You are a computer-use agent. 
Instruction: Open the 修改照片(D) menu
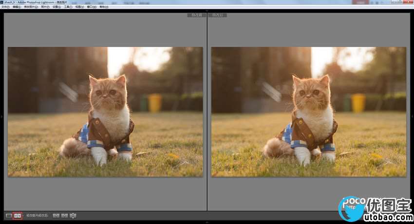30,7
